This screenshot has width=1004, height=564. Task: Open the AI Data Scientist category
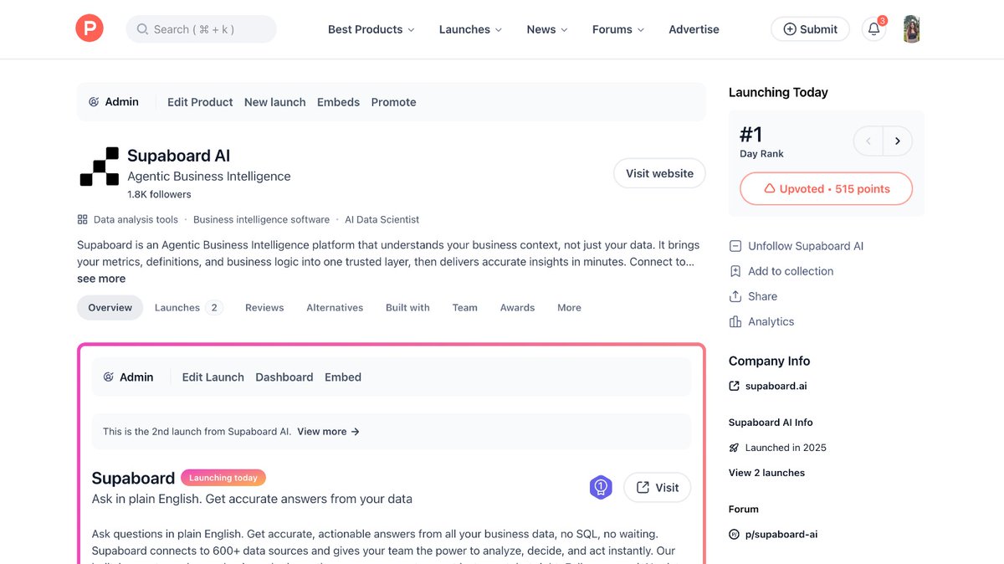[x=382, y=219]
